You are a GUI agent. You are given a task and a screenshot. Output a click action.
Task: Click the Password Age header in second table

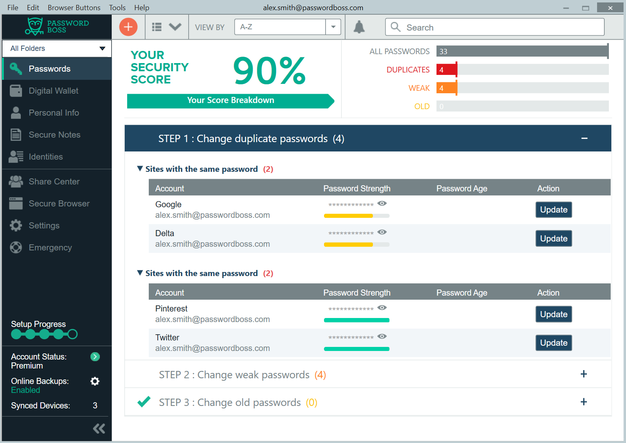click(462, 293)
